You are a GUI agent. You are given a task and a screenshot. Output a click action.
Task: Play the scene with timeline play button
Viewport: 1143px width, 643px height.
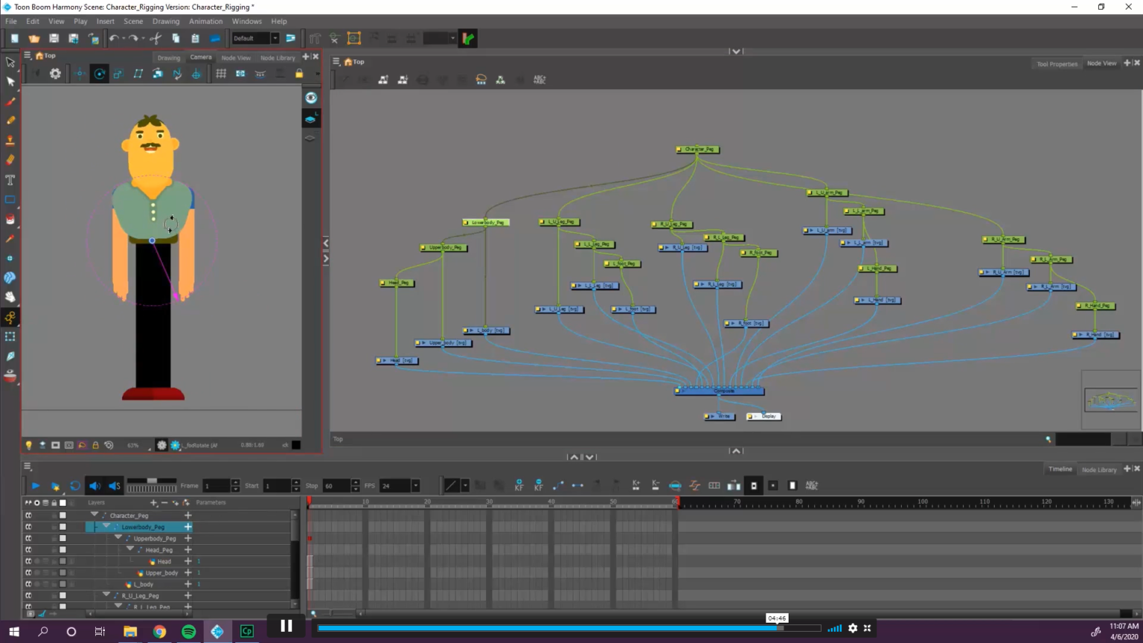coord(35,486)
